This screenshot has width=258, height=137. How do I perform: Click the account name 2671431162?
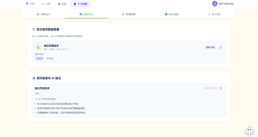[226, 4]
